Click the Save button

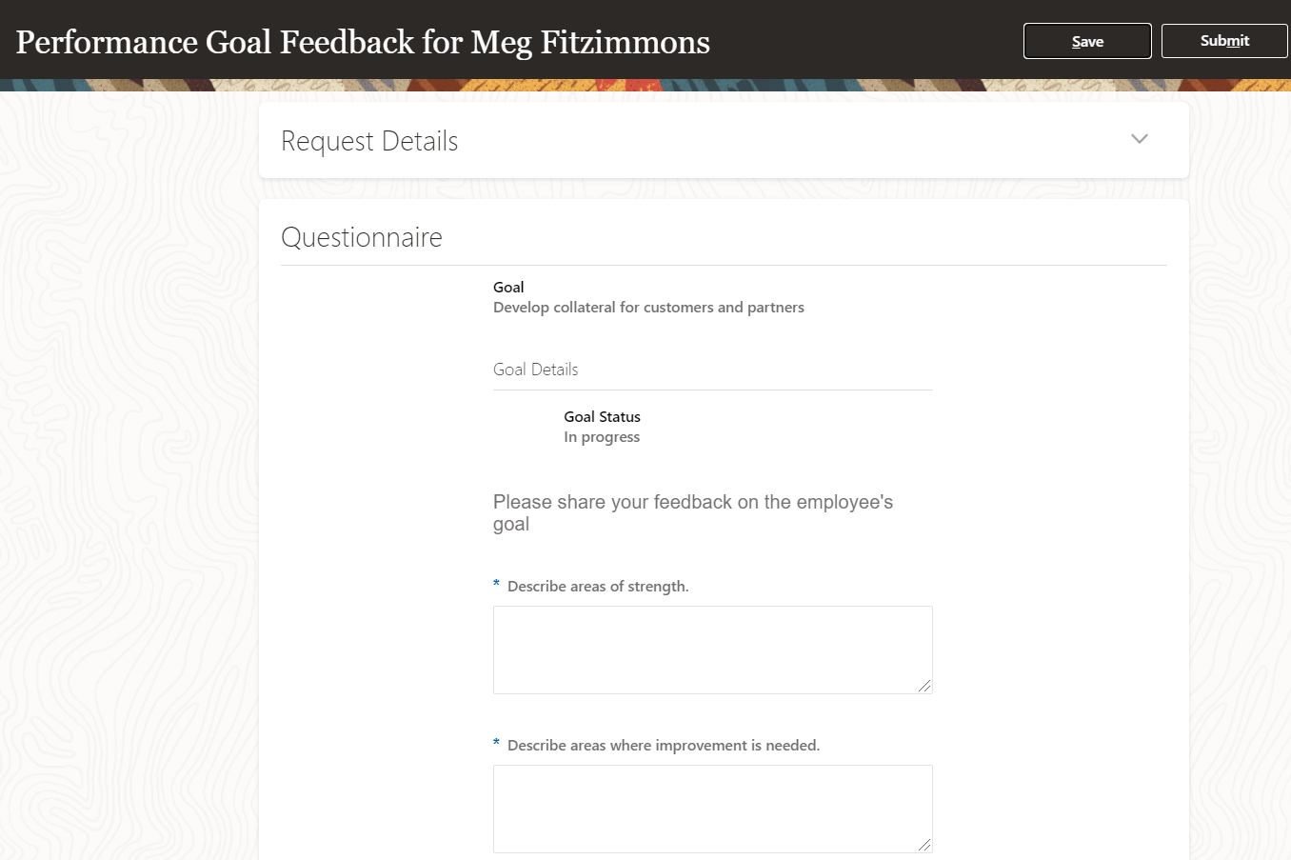1087,41
